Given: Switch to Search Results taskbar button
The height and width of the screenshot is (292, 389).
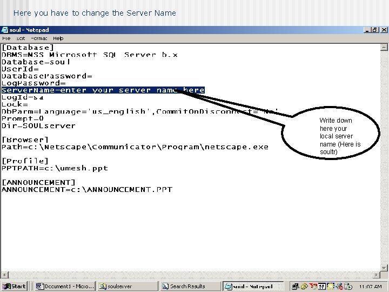Looking at the screenshot, I should pyautogui.click(x=190, y=286).
